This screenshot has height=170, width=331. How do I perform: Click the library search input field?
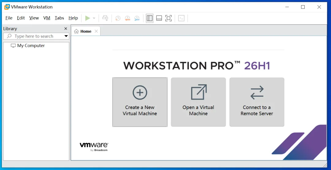click(x=36, y=36)
